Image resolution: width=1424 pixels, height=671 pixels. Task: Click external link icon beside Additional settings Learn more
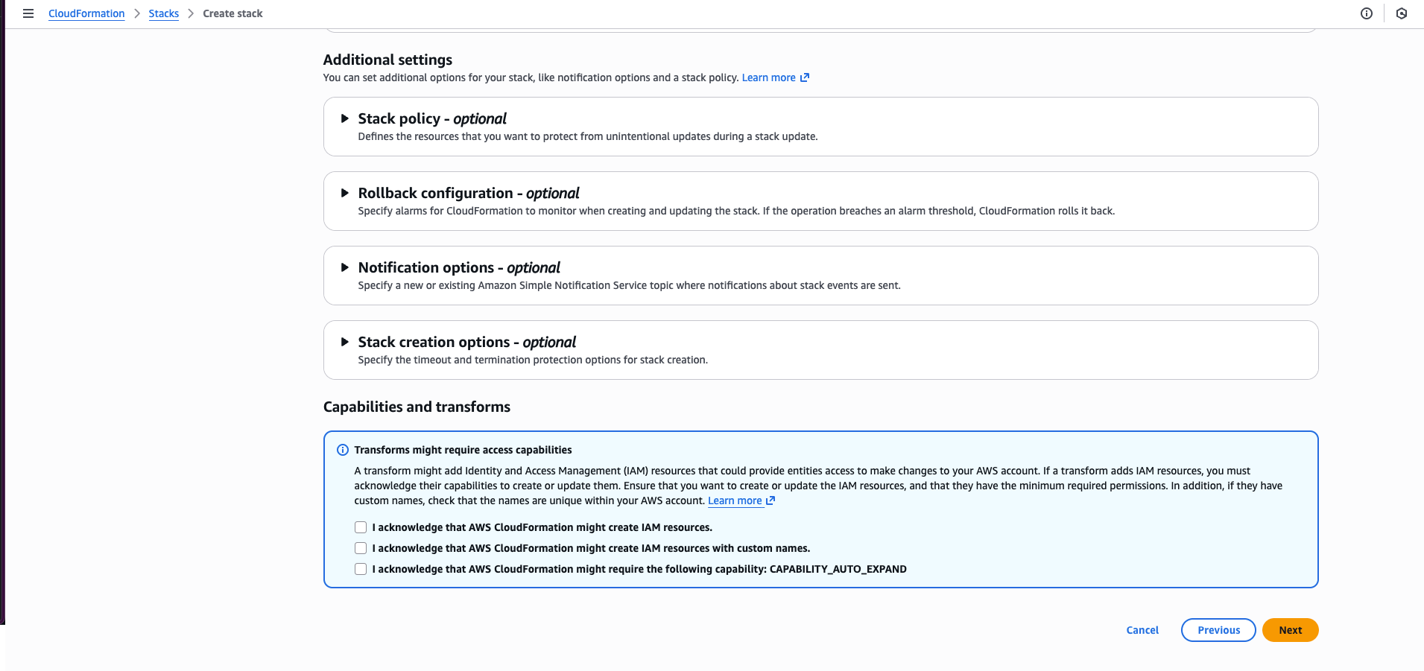point(805,77)
